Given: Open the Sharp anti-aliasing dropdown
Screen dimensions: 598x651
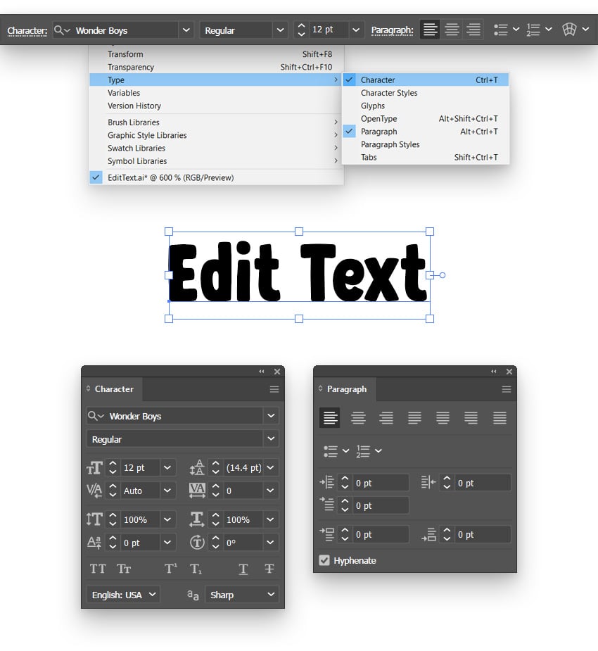Looking at the screenshot, I should 241,595.
